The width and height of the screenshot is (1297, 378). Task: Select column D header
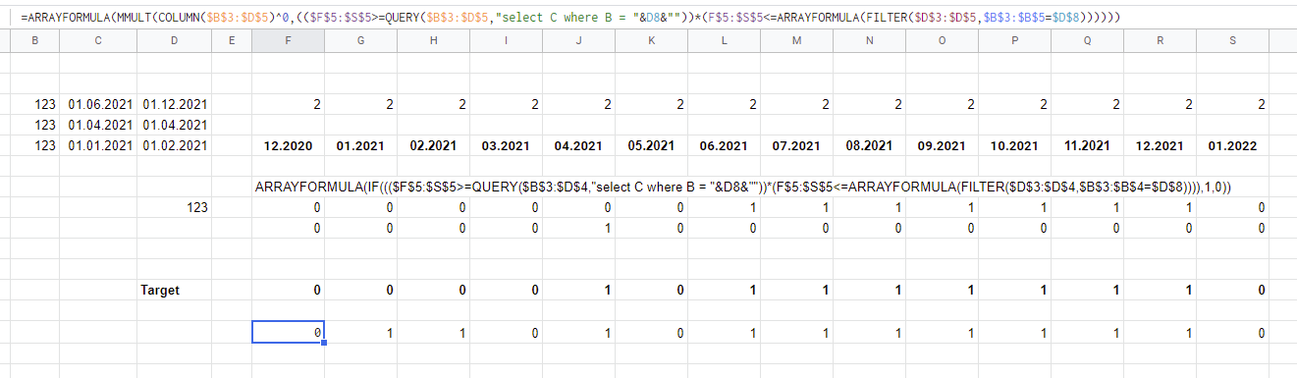(174, 40)
